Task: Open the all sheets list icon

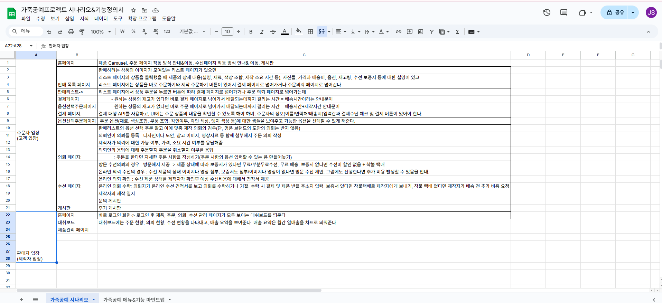Action: [x=35, y=299]
